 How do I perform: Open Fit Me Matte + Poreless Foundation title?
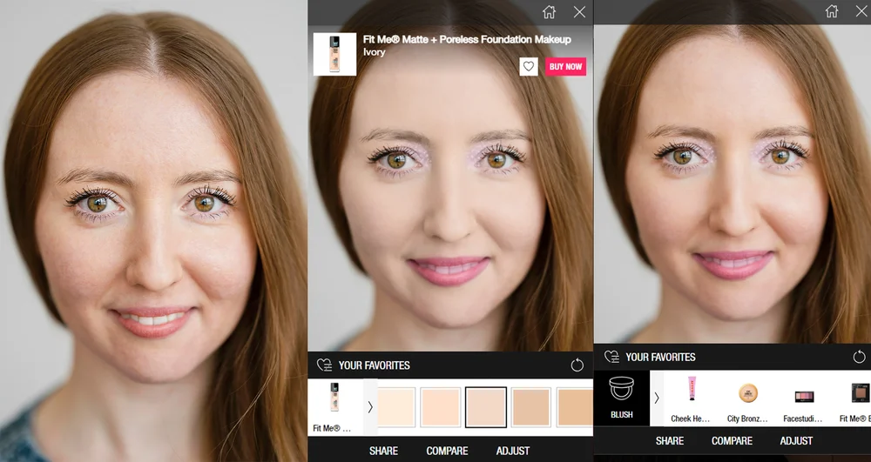point(467,39)
